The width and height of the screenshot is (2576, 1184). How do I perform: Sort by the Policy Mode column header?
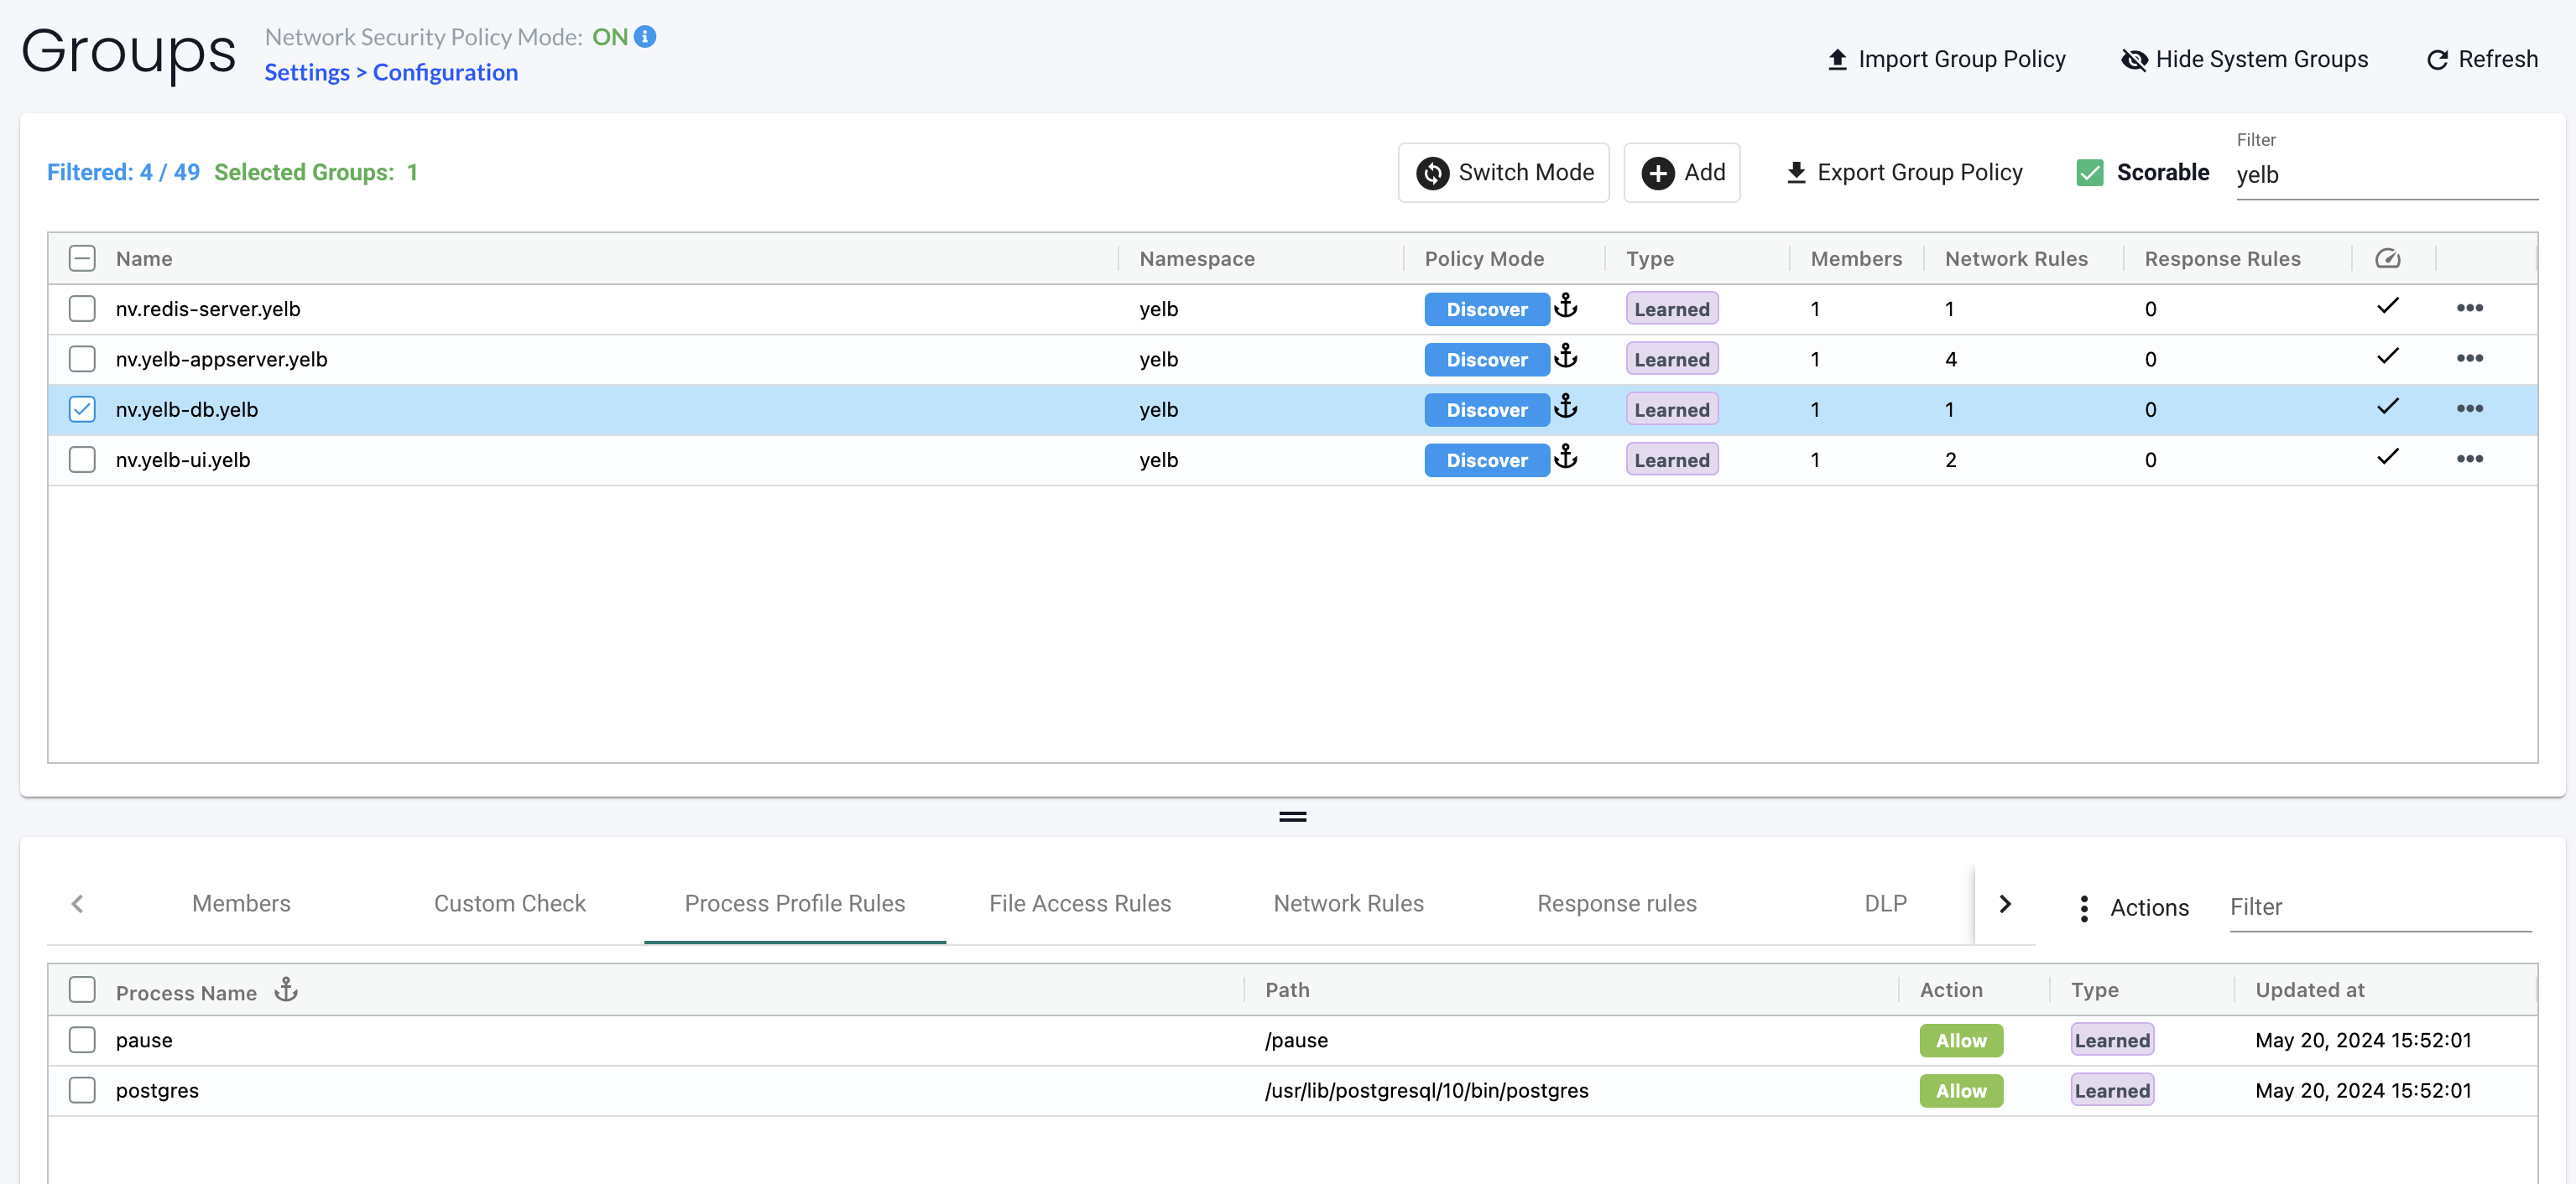coord(1484,259)
